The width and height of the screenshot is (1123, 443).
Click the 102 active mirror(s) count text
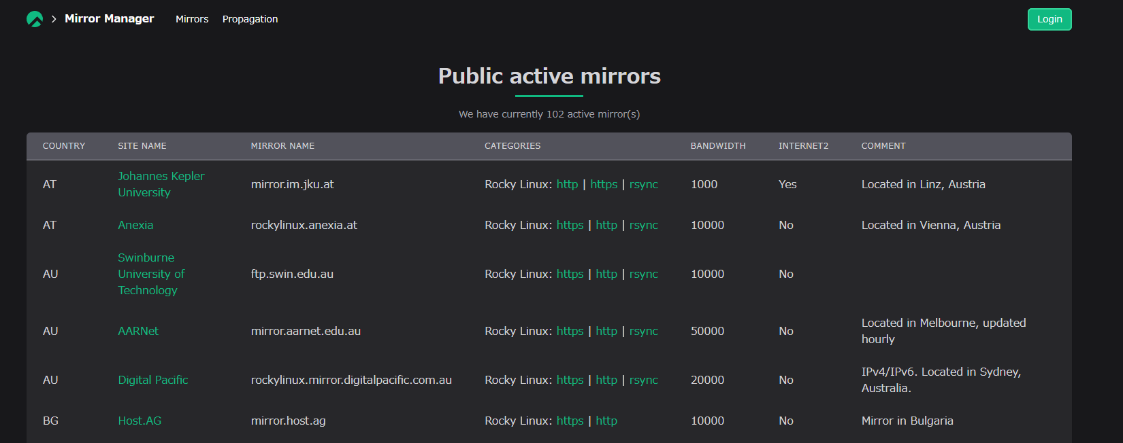[x=549, y=114]
